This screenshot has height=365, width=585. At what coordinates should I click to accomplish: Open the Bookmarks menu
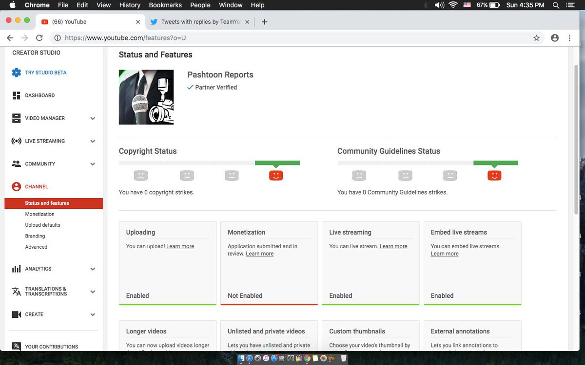pyautogui.click(x=165, y=5)
